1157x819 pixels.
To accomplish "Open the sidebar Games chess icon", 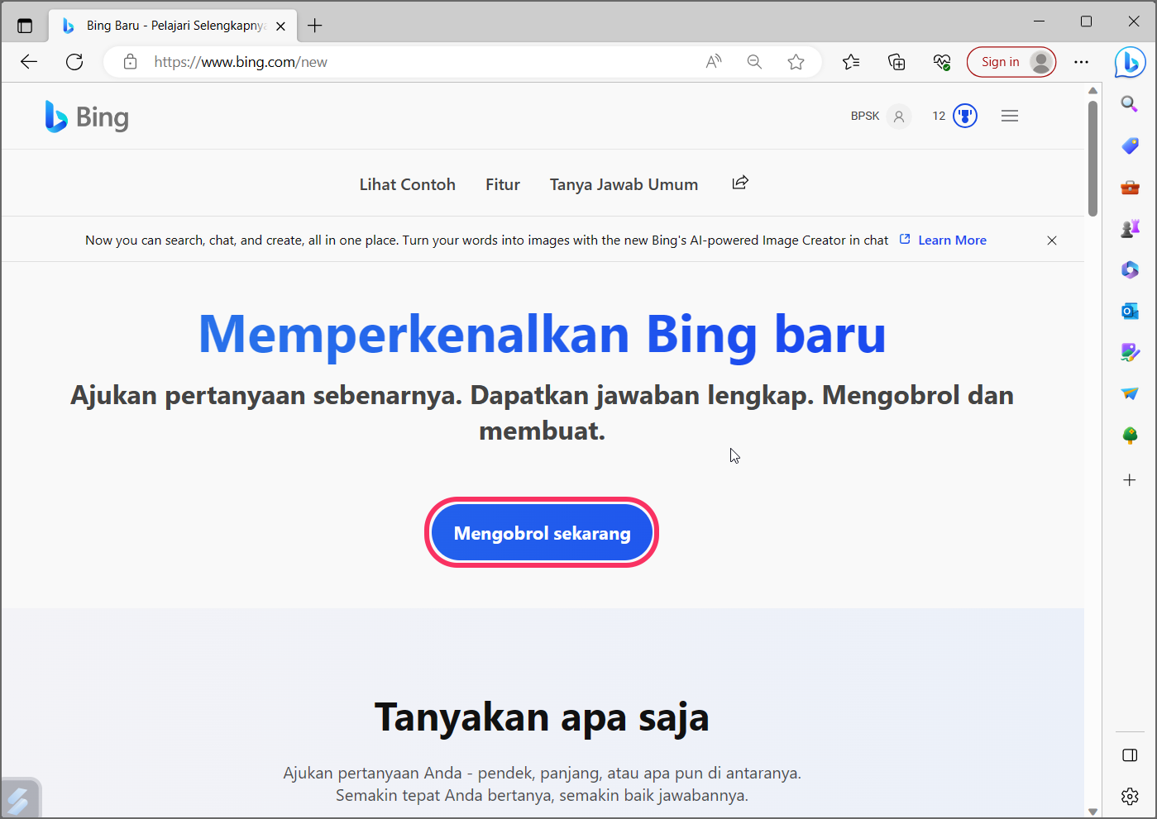I will 1130,228.
